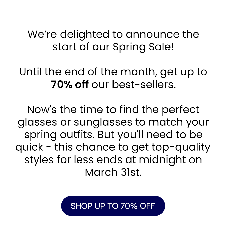226x240 pixels.
Task: Select the bold "70% off" text
Action: [70, 84]
